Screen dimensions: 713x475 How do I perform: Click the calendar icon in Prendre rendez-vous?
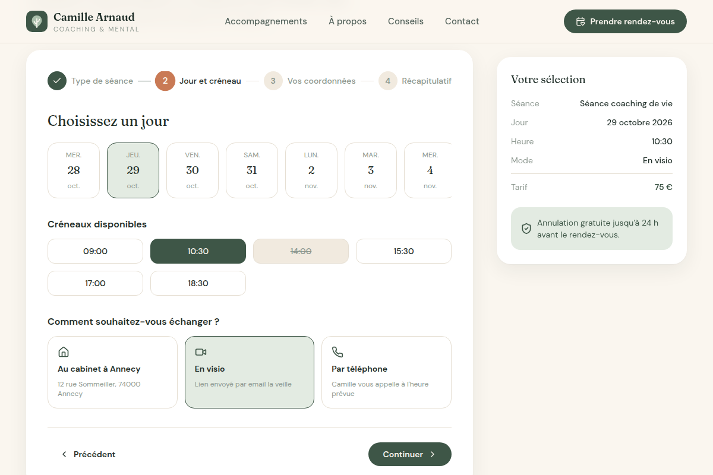pyautogui.click(x=581, y=21)
